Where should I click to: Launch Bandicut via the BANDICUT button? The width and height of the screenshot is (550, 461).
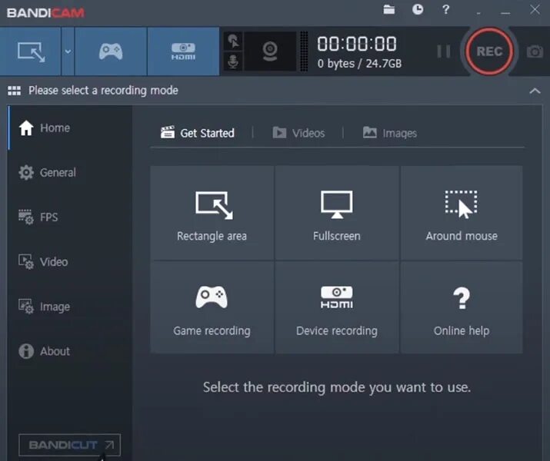coord(69,445)
